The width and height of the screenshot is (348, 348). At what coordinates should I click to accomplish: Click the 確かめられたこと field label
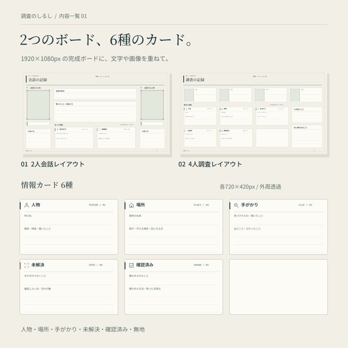[x=139, y=276]
